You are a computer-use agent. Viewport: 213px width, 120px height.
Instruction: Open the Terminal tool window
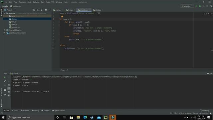point(45,110)
